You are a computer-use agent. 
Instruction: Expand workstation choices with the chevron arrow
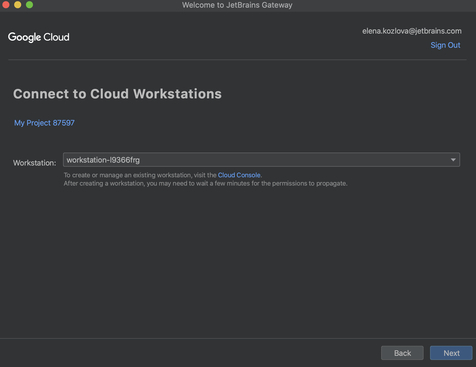coord(454,160)
